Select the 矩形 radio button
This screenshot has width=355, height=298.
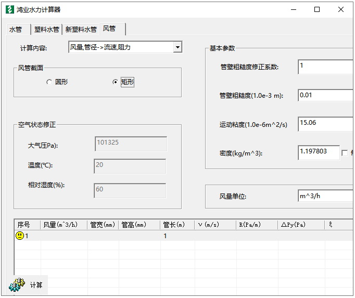pyautogui.click(x=116, y=82)
